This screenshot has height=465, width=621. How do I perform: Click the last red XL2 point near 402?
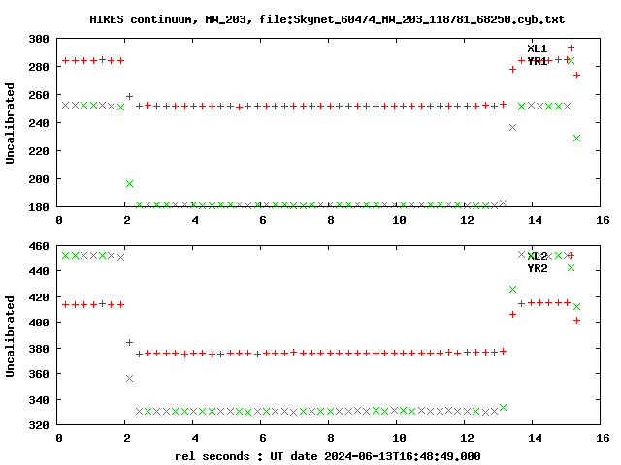[x=576, y=321]
